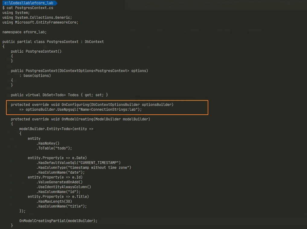
Task: Click the '.HasNoKey()' call
Action: pos(48,143)
